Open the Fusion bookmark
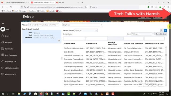The image size is (171, 96). point(59,11)
